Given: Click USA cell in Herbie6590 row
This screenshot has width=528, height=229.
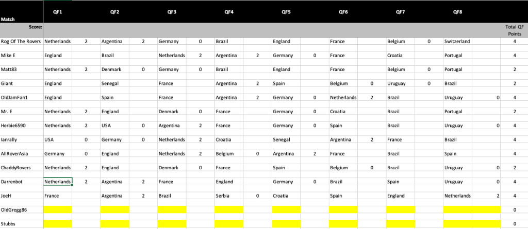Looking at the screenshot, I should (x=114, y=126).
